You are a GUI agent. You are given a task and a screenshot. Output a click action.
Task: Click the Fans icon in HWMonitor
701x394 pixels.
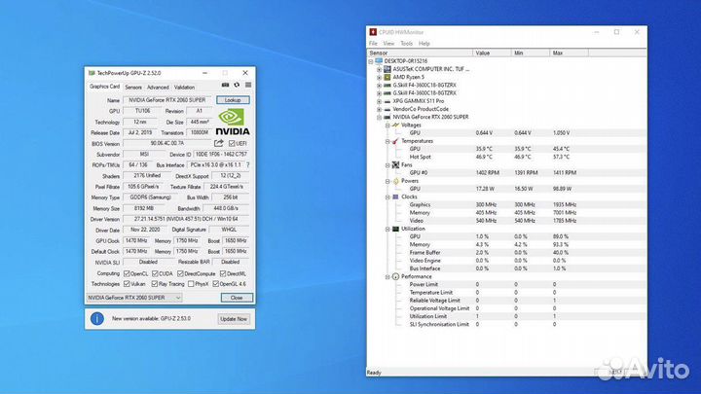pos(395,164)
